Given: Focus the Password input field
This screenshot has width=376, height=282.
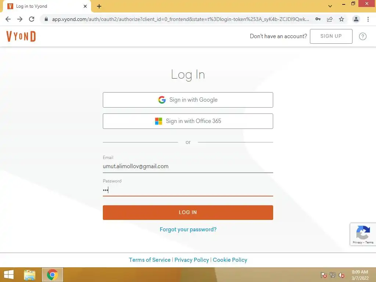Looking at the screenshot, I should (188, 190).
